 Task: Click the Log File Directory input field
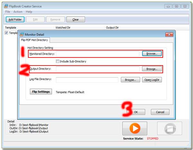(x=87, y=80)
